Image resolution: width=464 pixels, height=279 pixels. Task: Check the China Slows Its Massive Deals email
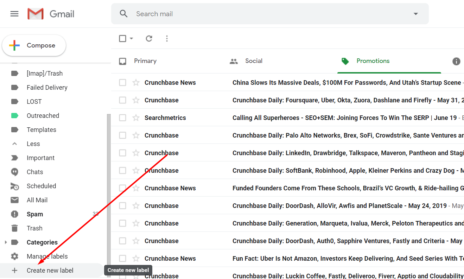(x=122, y=82)
